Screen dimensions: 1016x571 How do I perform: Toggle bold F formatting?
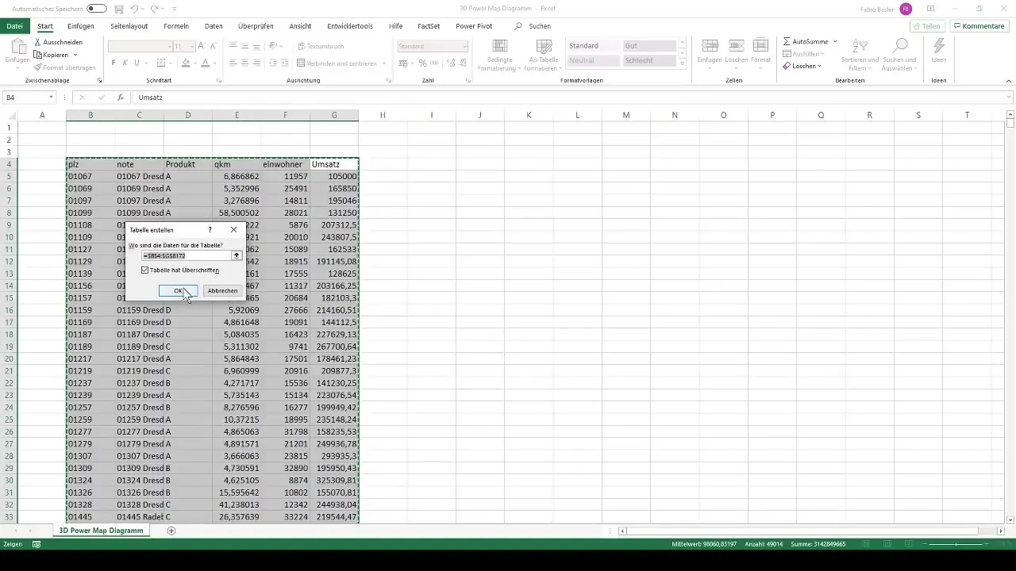tap(114, 63)
